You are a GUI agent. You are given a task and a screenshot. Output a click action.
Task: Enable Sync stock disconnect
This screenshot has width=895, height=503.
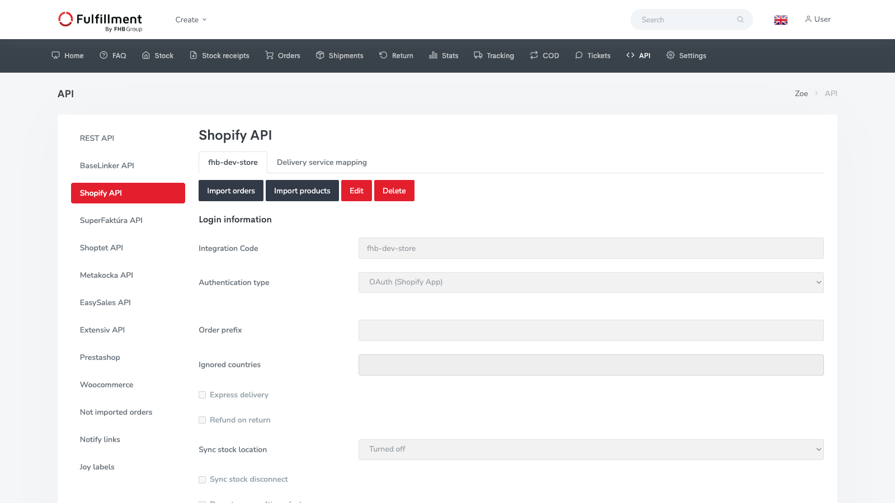pyautogui.click(x=202, y=479)
